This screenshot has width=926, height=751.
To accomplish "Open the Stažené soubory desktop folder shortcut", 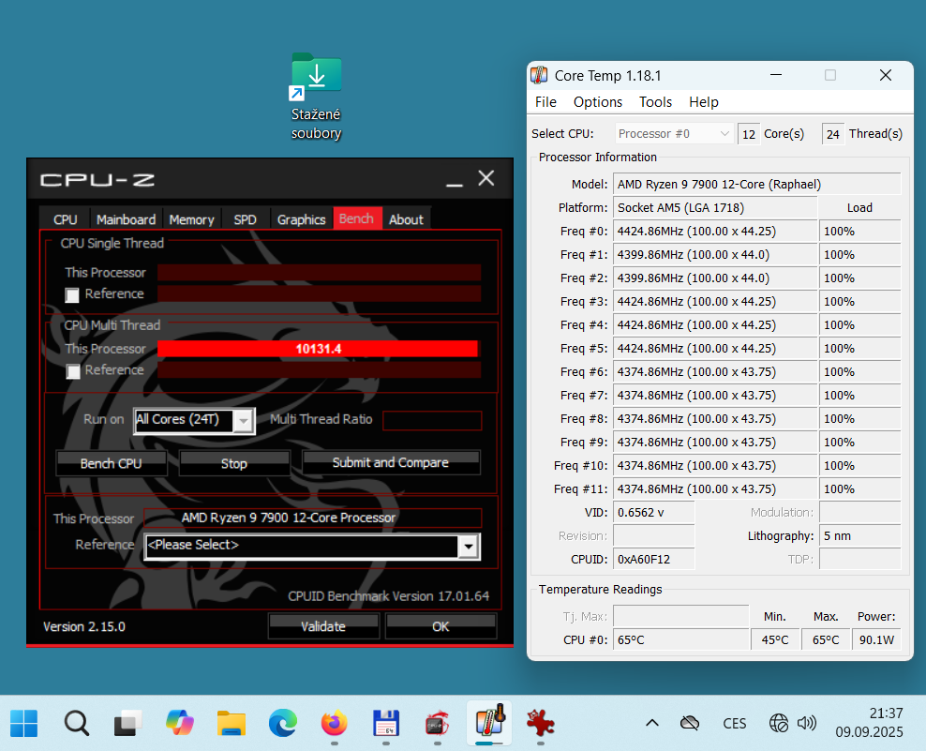I will pos(316,97).
